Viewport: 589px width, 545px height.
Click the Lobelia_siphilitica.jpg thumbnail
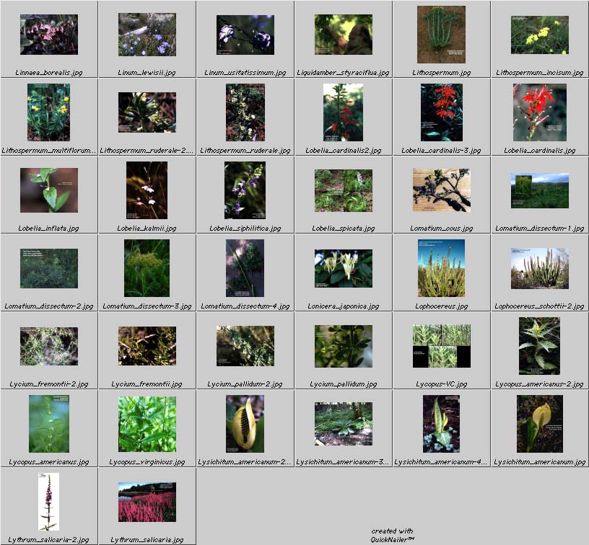click(245, 190)
